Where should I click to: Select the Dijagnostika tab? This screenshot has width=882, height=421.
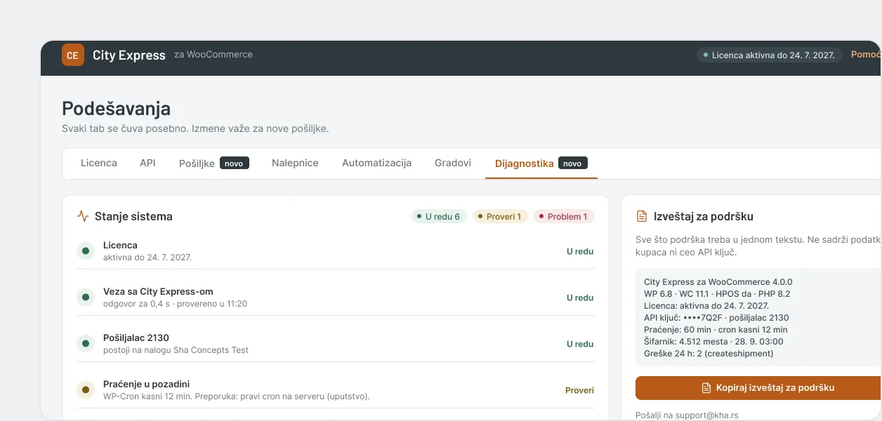pyautogui.click(x=541, y=163)
